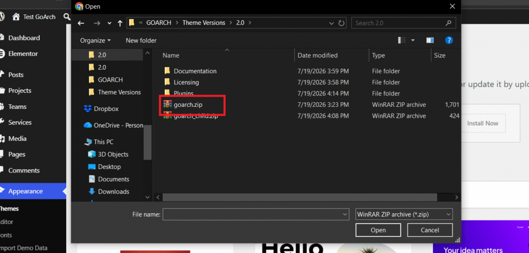Refresh the 2.0 folder listing
Viewport: 529px width, 253px height.
[x=341, y=23]
